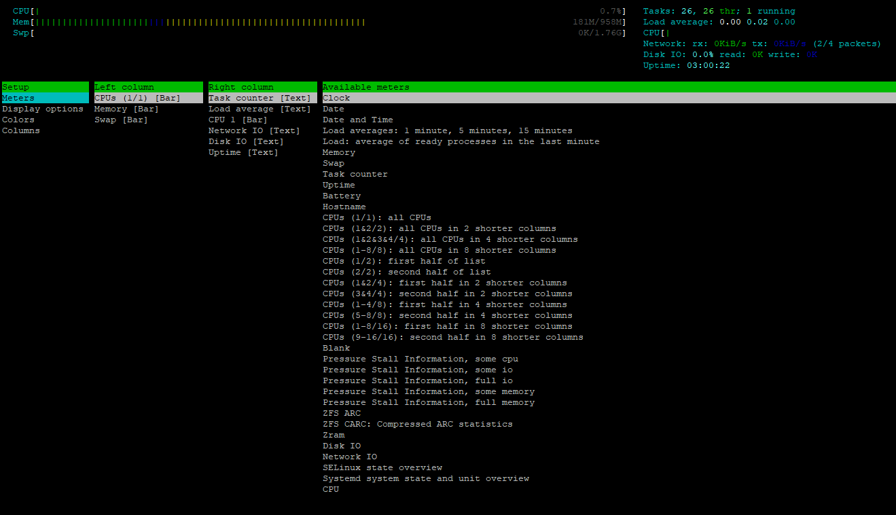
Task: Select Pressure Stall Information, full io
Action: 418,380
